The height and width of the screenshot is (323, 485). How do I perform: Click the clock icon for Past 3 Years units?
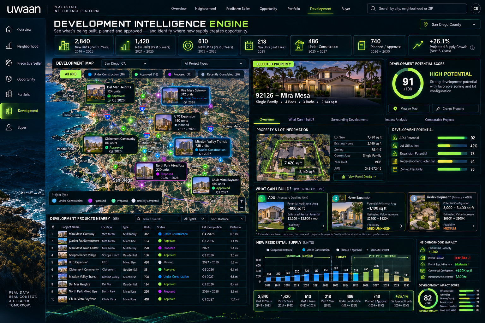pos(188,45)
